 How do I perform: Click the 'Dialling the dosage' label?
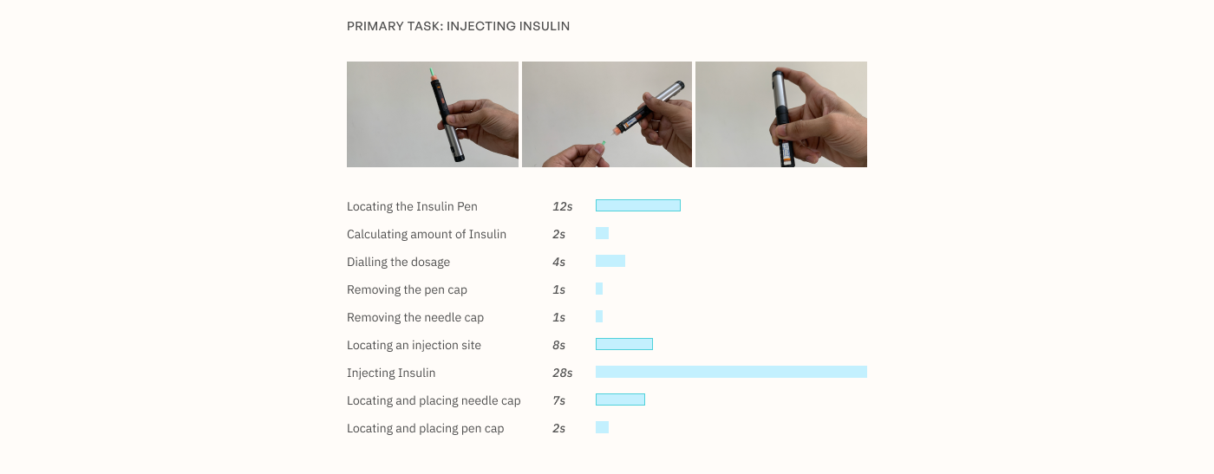398,262
